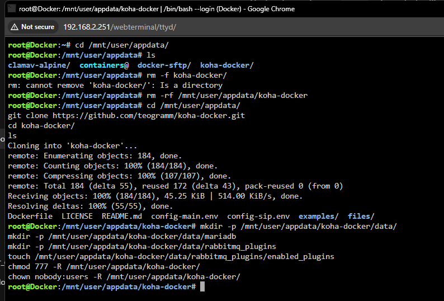Click 'Resolving deltas: 100% (55/55)' line
Screen dimensions: 444x301
pos(91,206)
